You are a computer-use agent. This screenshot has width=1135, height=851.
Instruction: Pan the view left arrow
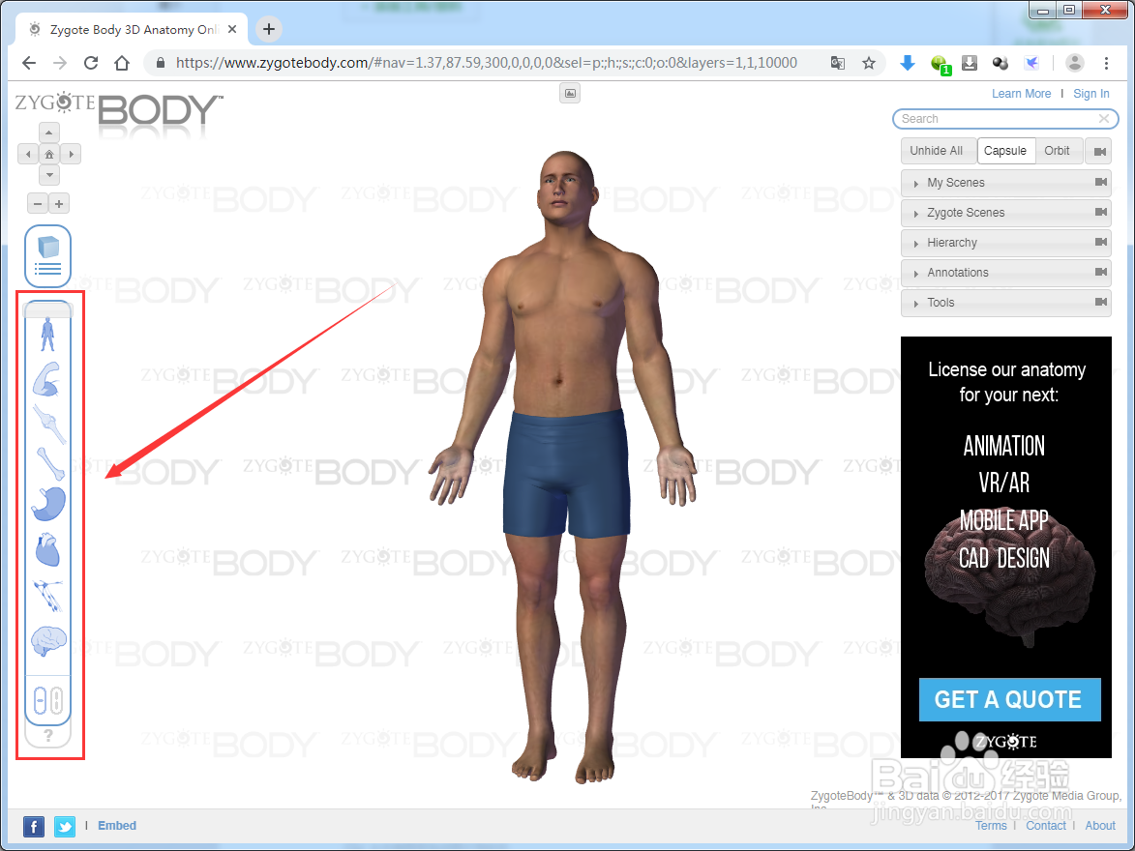pos(28,154)
